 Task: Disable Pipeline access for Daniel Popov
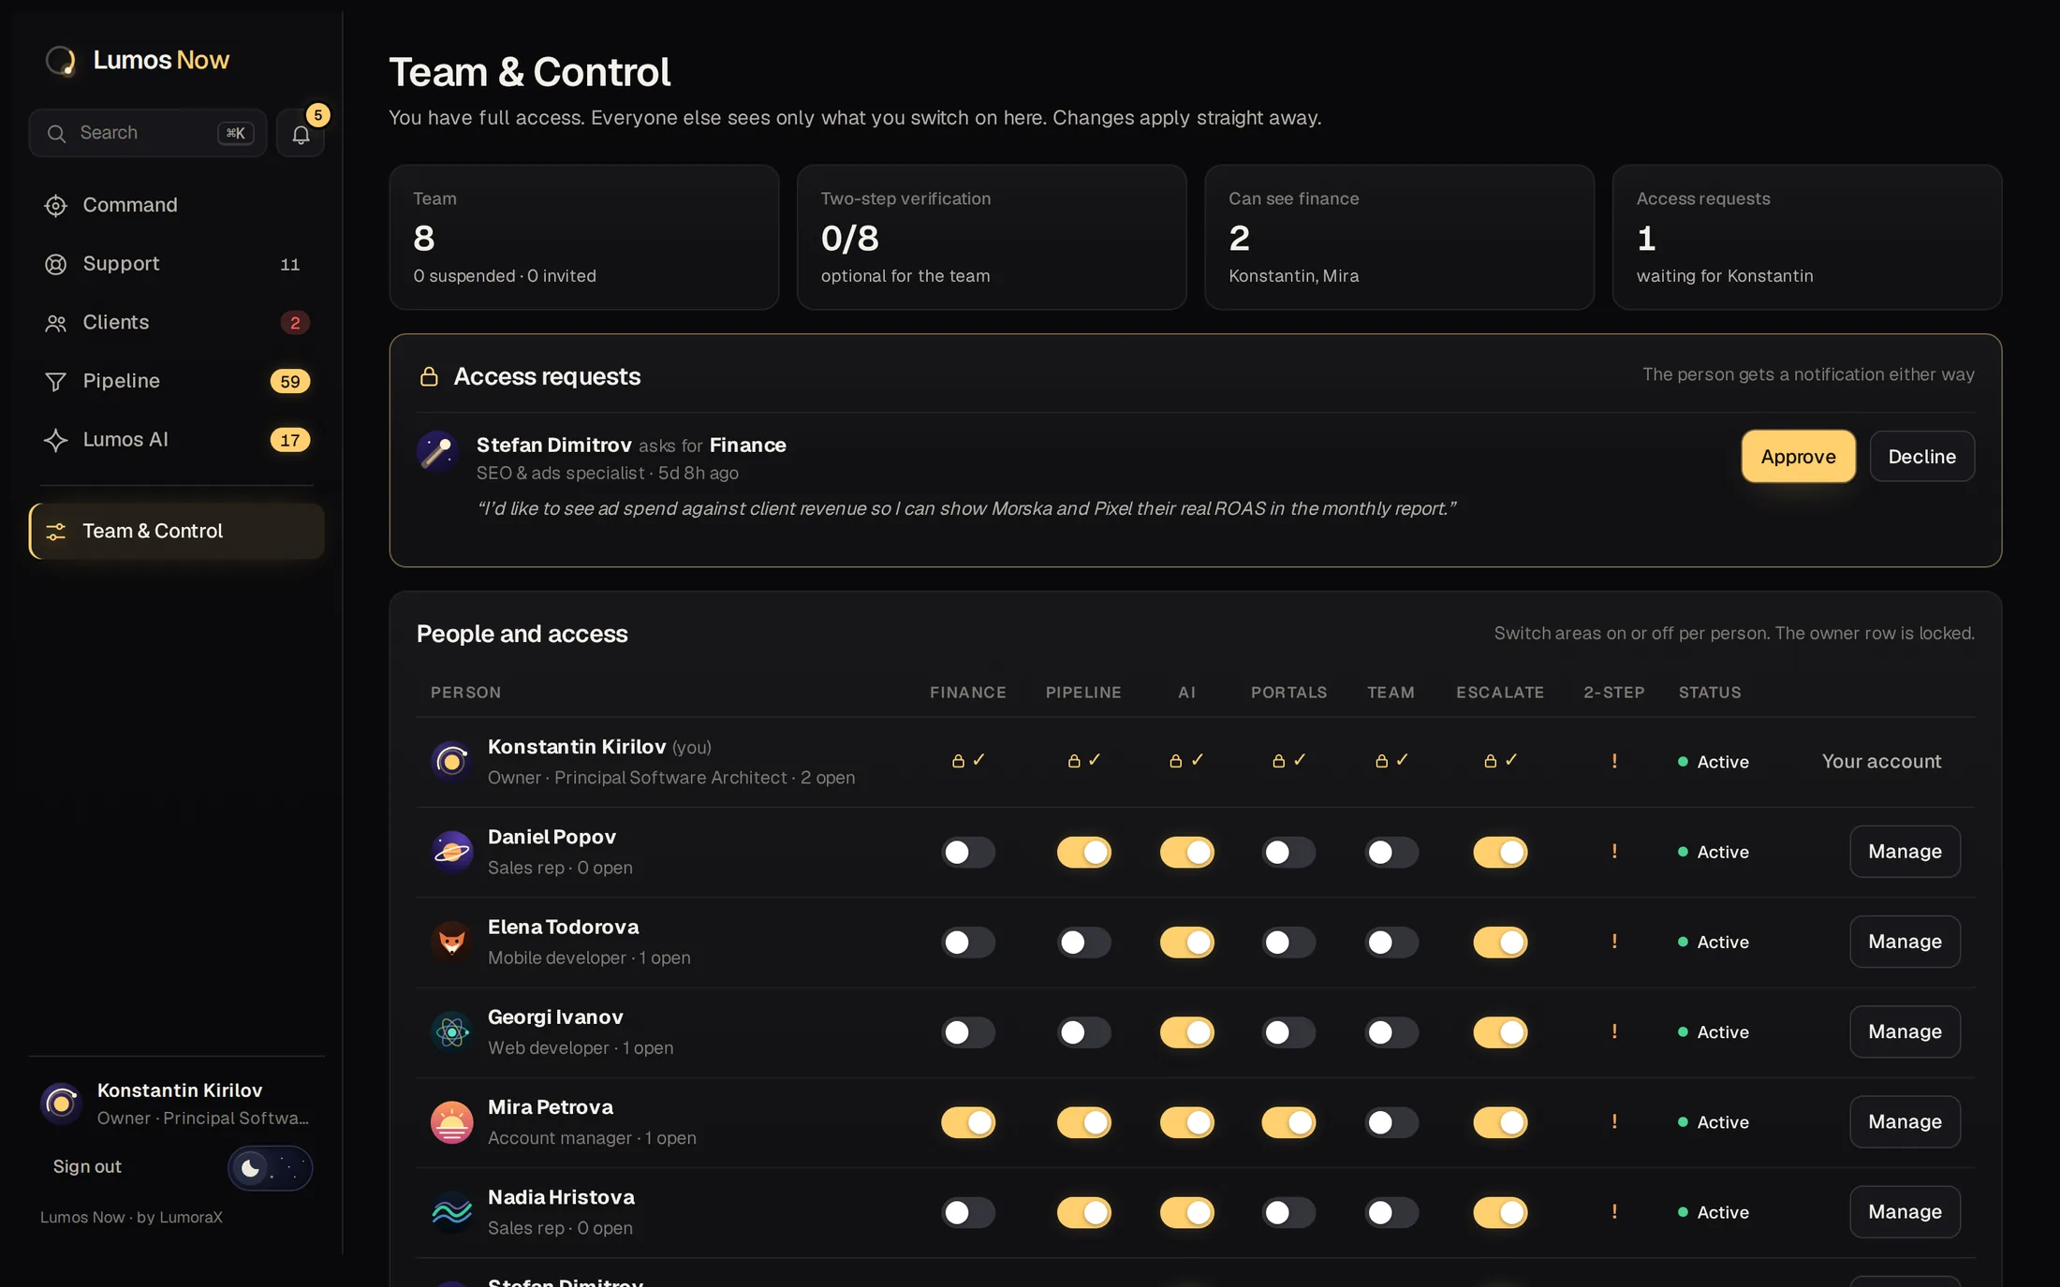pos(1083,852)
